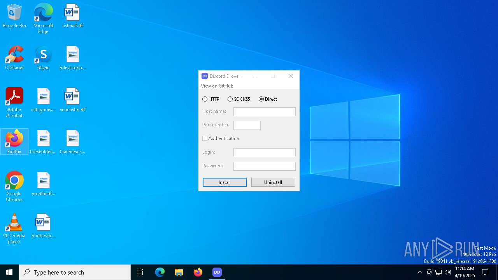
Task: Show hidden system tray icons
Action: 419,272
